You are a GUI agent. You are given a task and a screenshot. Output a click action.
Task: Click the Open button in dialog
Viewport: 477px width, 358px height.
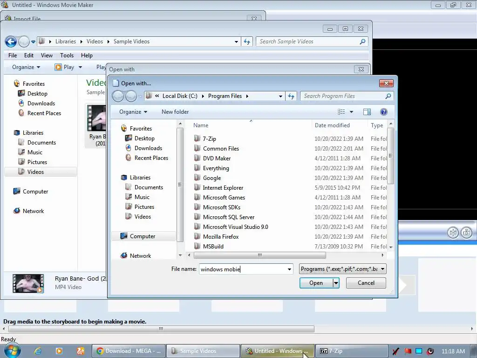pos(316,283)
